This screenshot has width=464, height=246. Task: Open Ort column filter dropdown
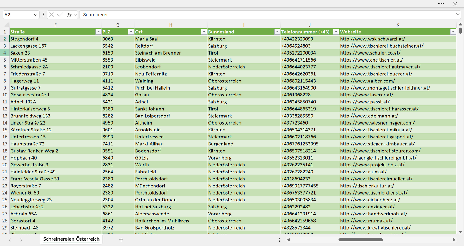pyautogui.click(x=204, y=32)
